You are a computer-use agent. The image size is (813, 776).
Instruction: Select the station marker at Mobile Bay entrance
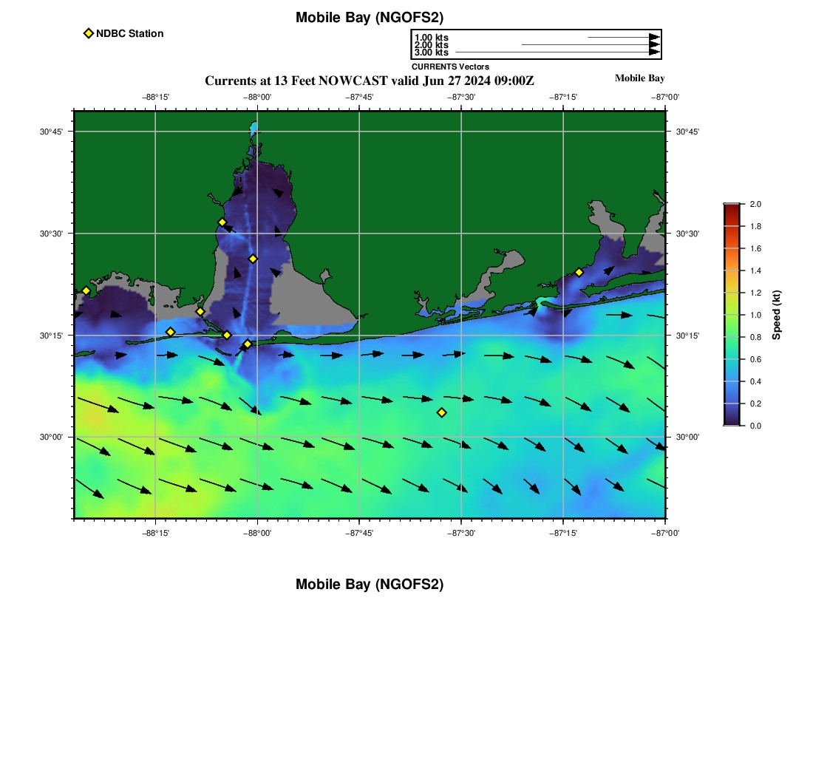point(248,344)
